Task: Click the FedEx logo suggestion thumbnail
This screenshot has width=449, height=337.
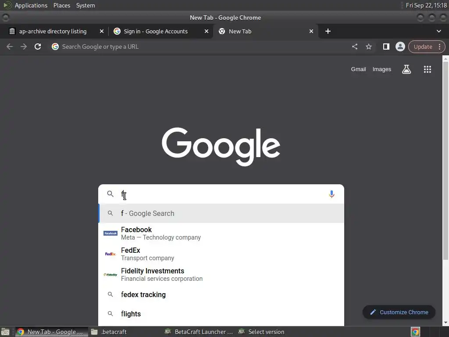Action: [x=110, y=254]
